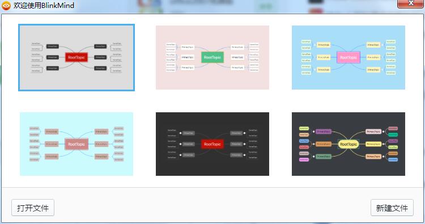Choose the dark theme with red RootTopic
This screenshot has height=224, width=425.
click(x=212, y=144)
